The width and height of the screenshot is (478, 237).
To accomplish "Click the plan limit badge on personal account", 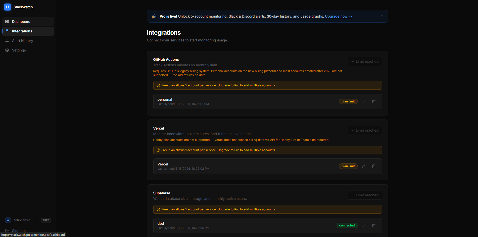I will pyautogui.click(x=348, y=101).
